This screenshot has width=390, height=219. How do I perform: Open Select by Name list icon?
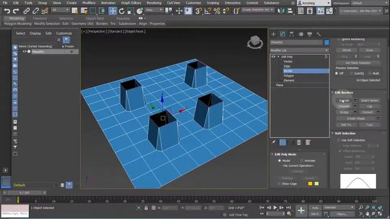[x=84, y=11]
